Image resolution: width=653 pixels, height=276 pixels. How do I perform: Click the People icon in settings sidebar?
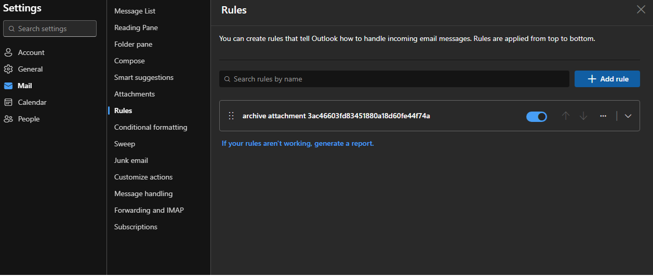coord(8,119)
